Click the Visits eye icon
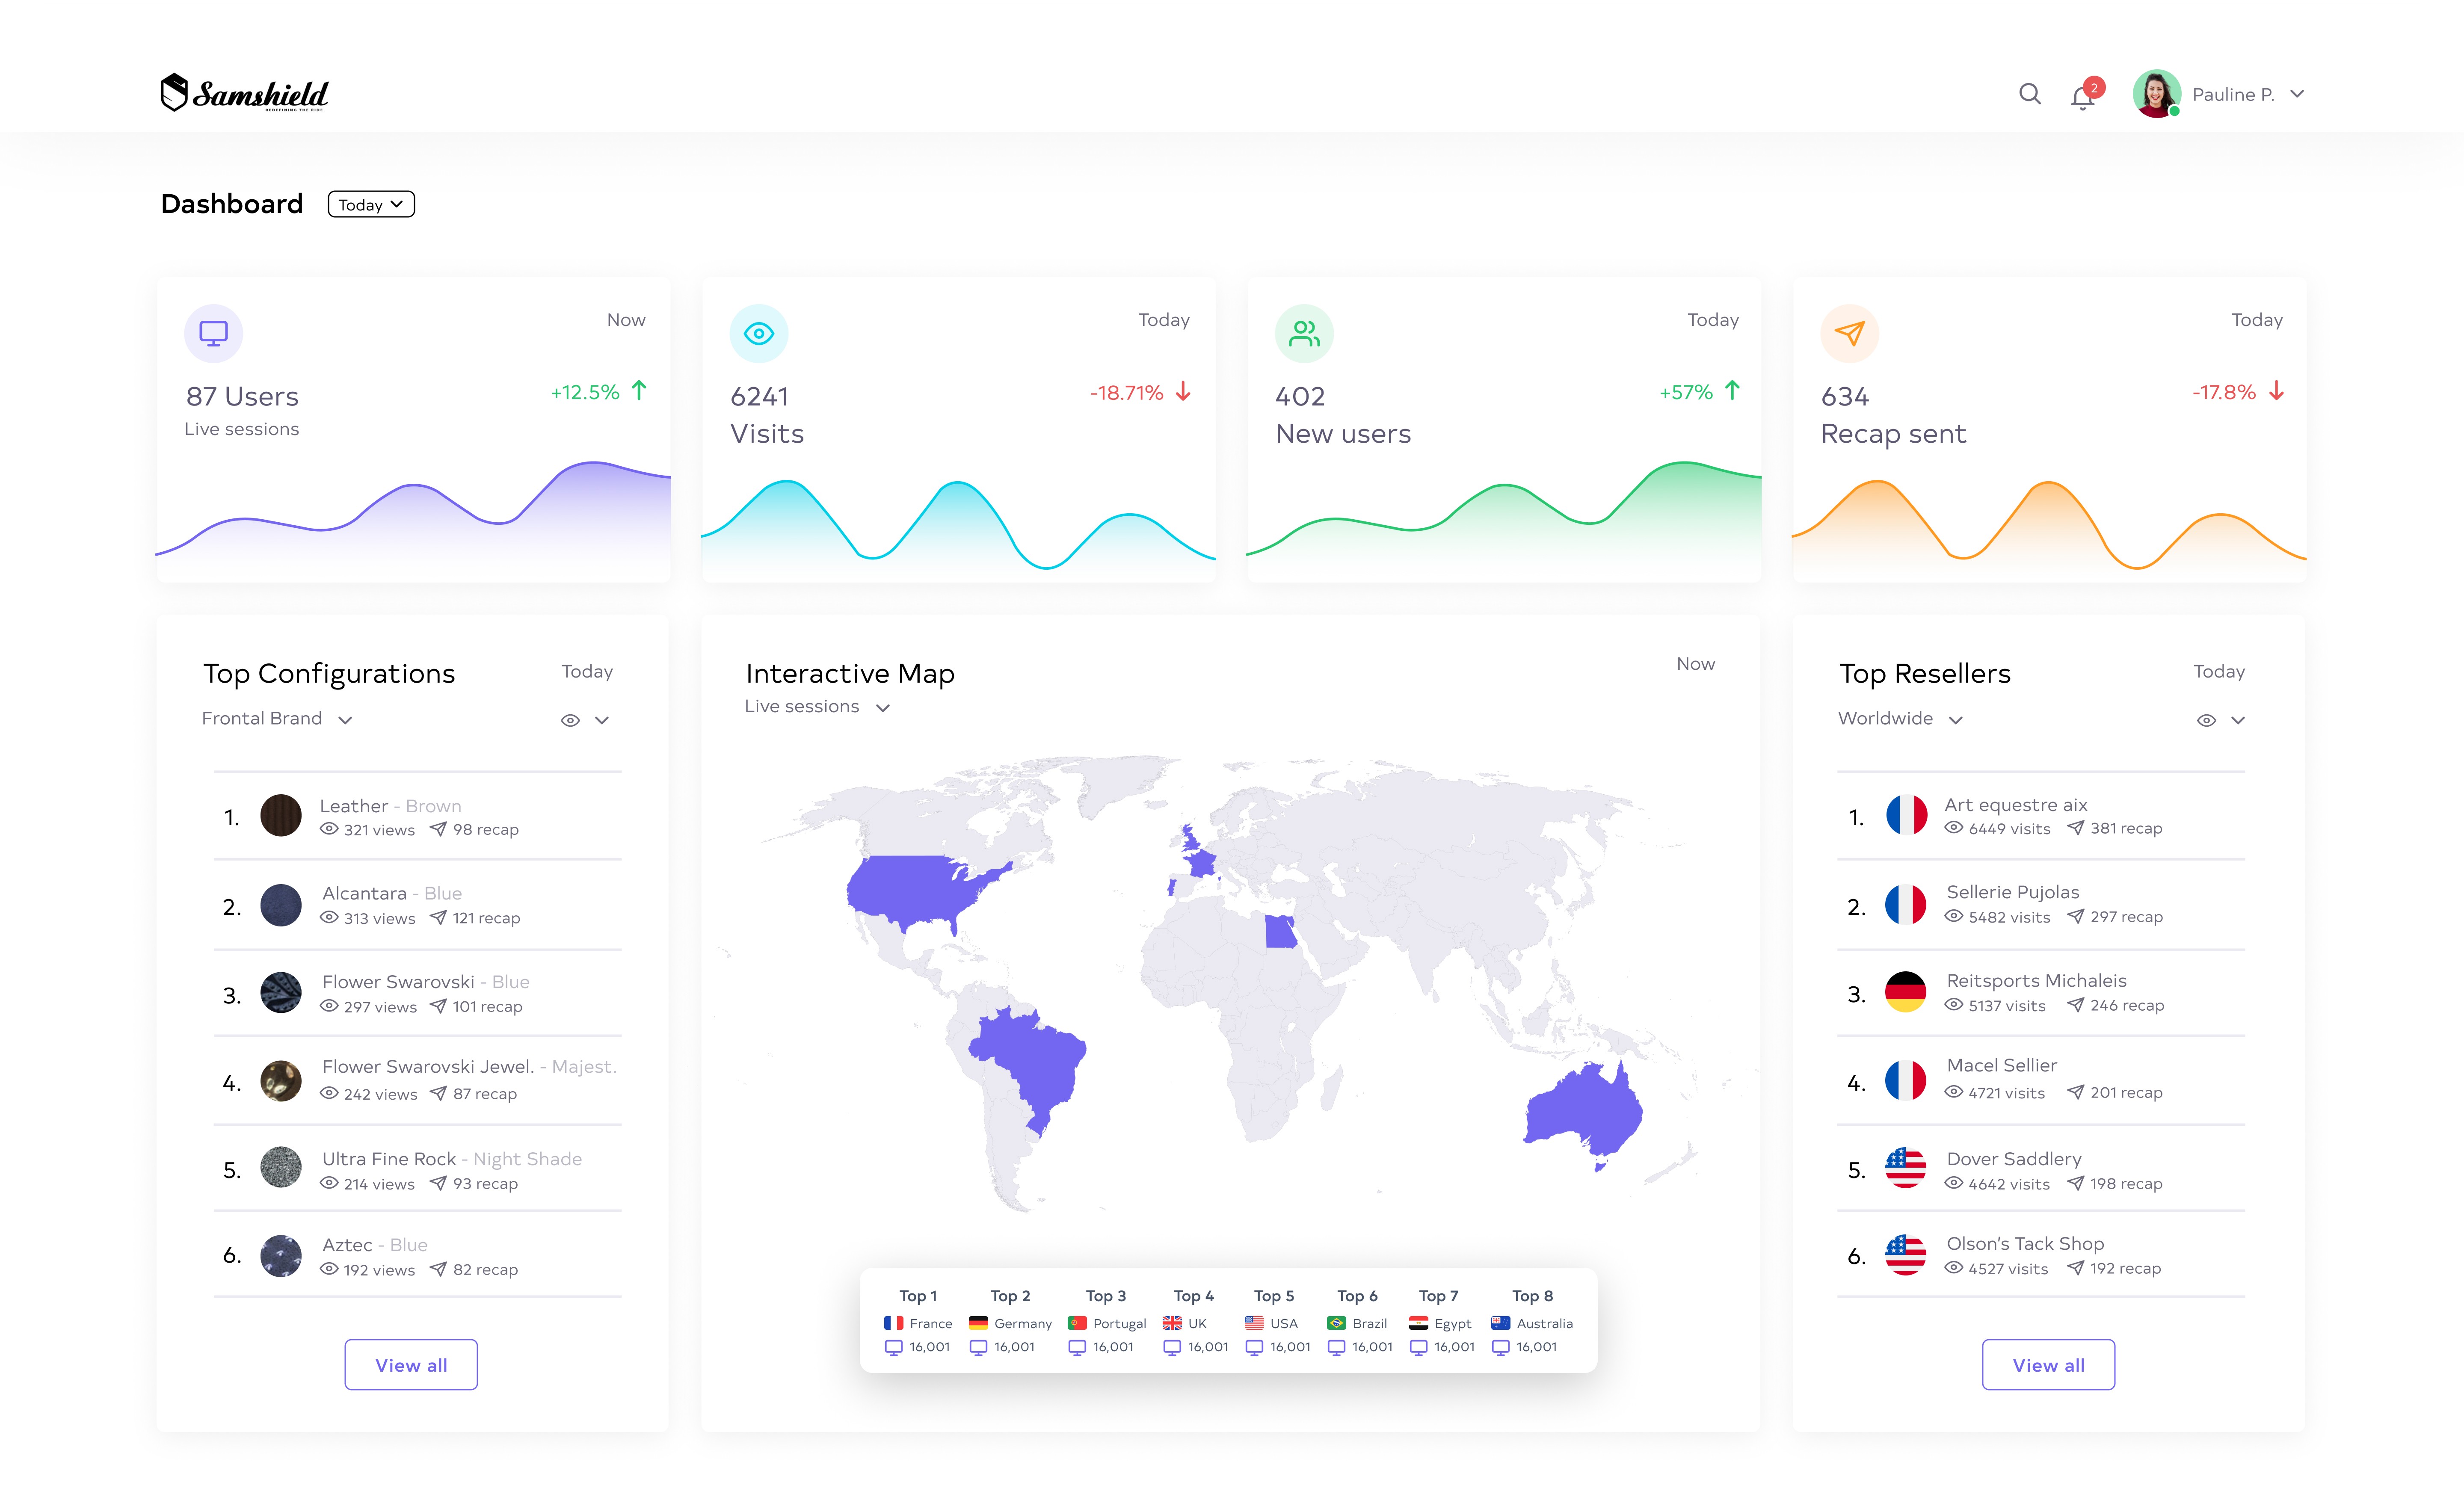Screen dimensions: 2464x1509 pos(759,333)
